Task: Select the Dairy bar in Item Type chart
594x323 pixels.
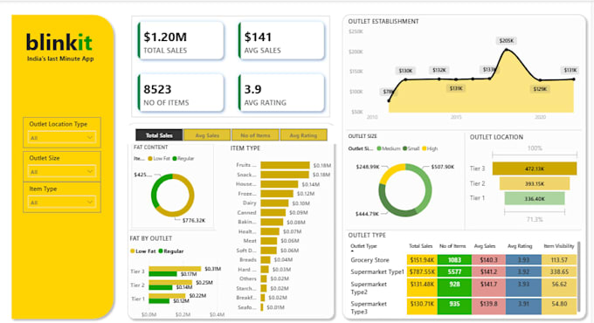Action: [x=274, y=203]
